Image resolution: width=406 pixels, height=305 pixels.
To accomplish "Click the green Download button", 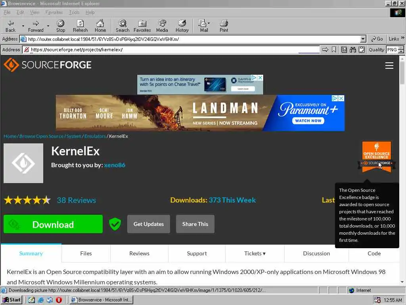I will pyautogui.click(x=53, y=224).
